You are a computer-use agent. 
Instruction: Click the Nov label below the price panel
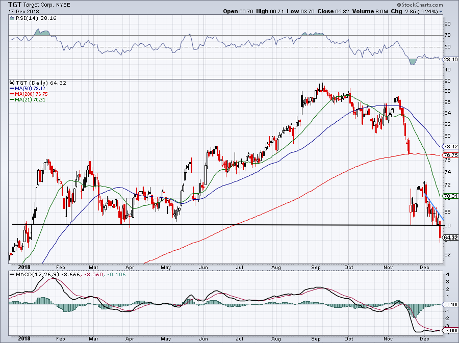tap(388, 267)
